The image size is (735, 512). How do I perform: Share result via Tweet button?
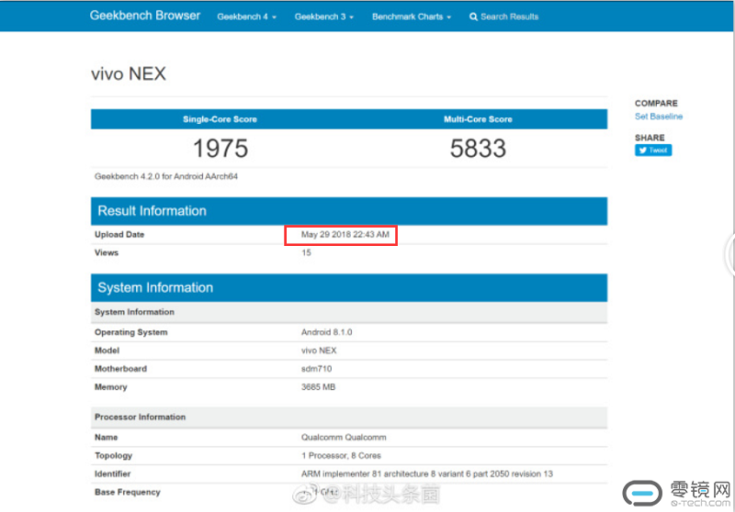click(x=653, y=150)
